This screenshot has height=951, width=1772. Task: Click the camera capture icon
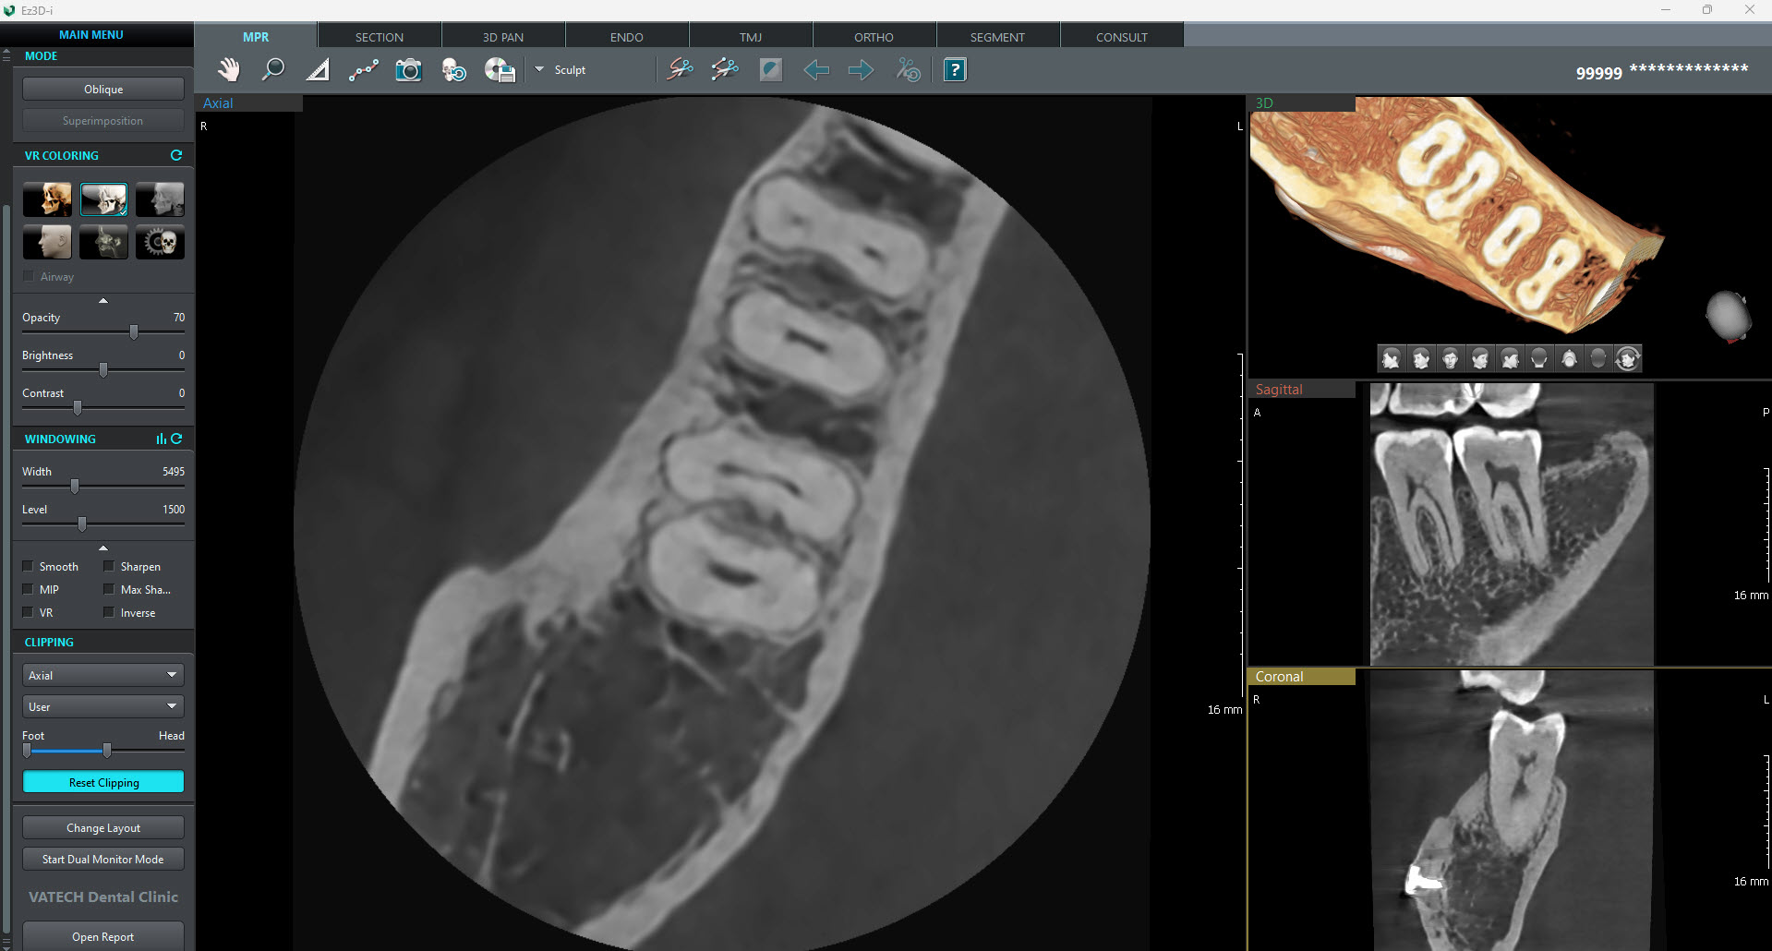pyautogui.click(x=408, y=70)
